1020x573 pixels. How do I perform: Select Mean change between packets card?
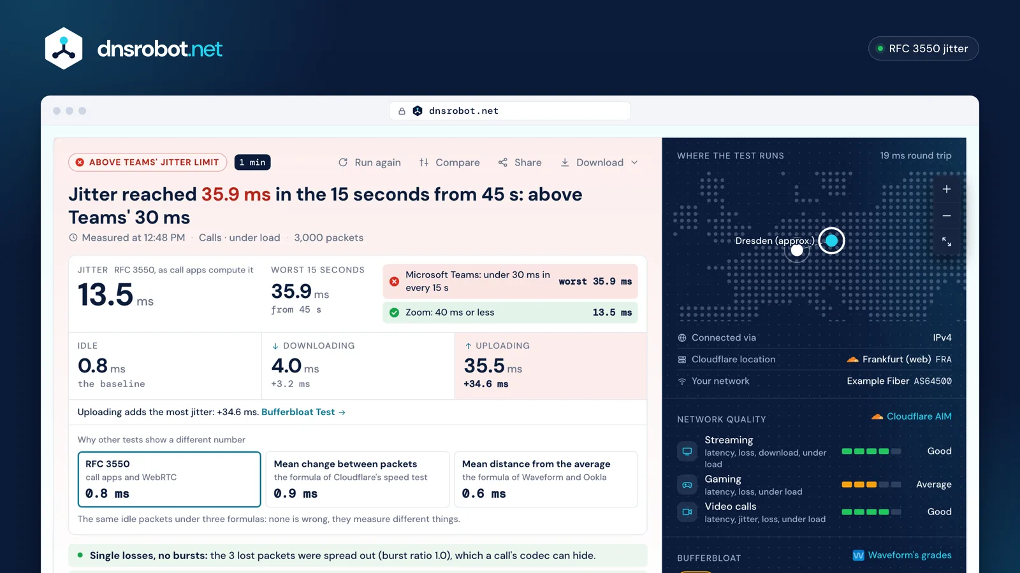(x=358, y=479)
